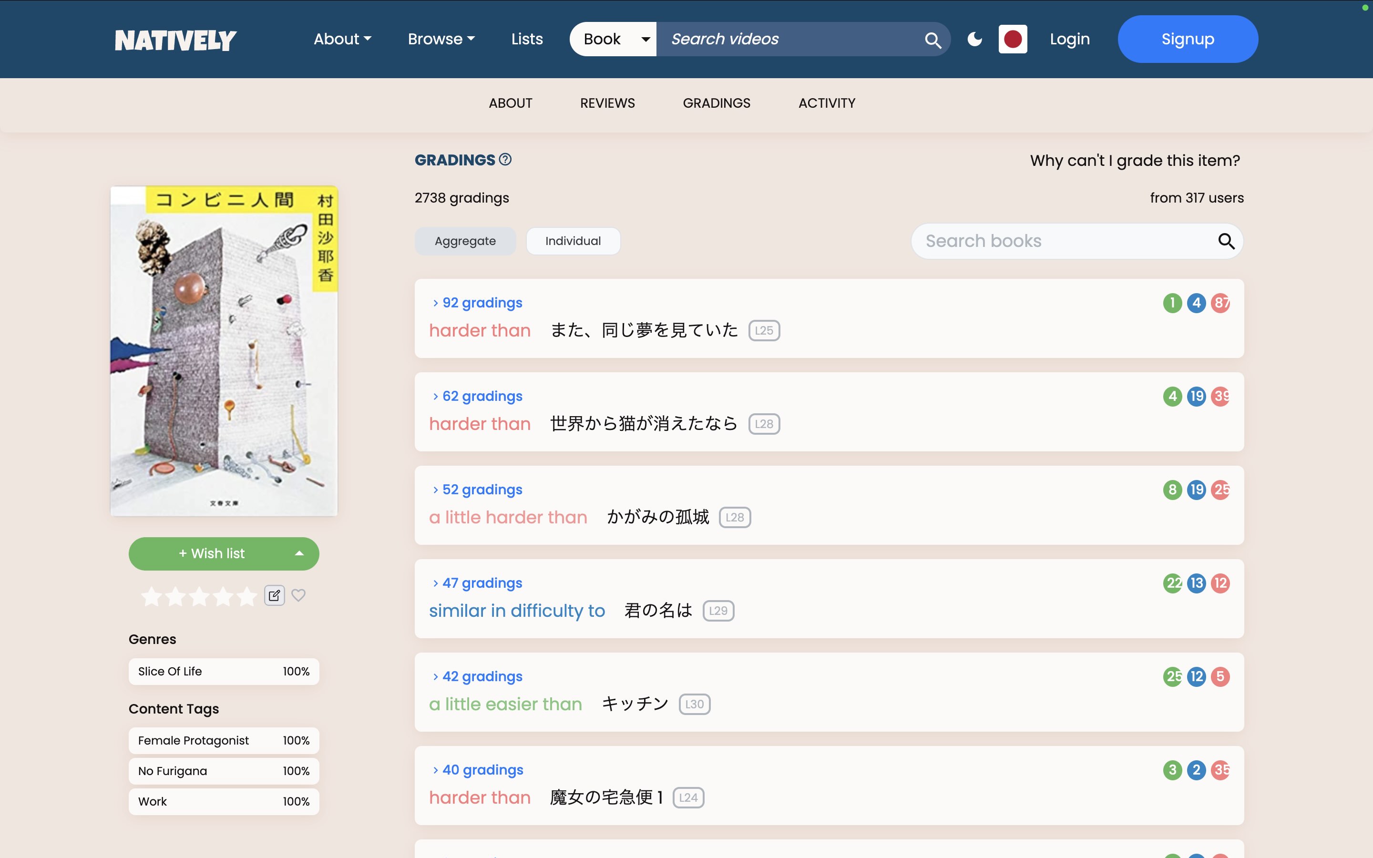Click the magnifier in the Search books field
This screenshot has width=1373, height=858.
click(1227, 241)
